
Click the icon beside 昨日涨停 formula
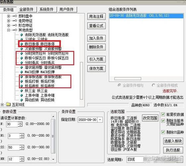22,44
